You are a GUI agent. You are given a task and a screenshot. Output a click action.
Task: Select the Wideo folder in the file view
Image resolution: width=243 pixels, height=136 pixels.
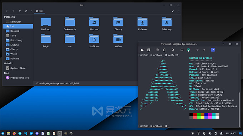pyautogui.click(x=118, y=41)
